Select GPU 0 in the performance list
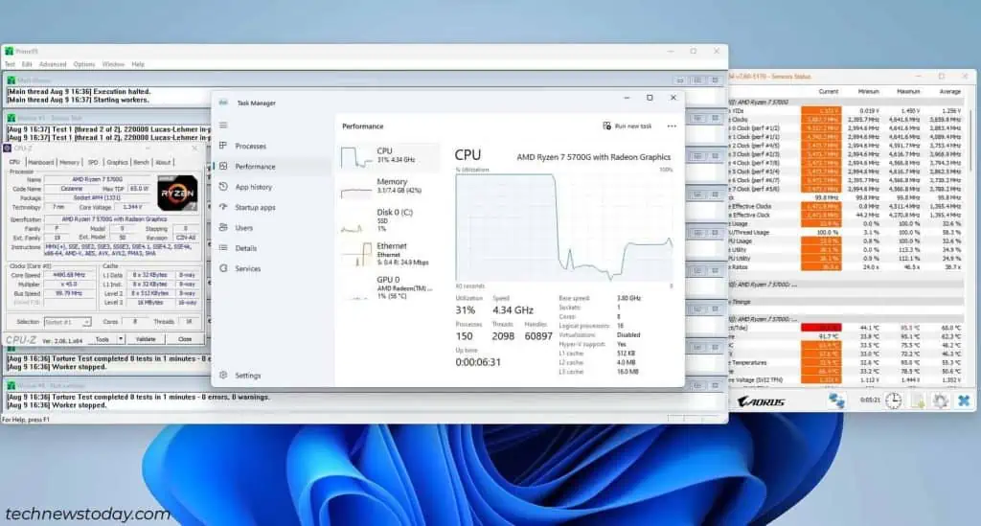981x526 pixels. (388, 286)
